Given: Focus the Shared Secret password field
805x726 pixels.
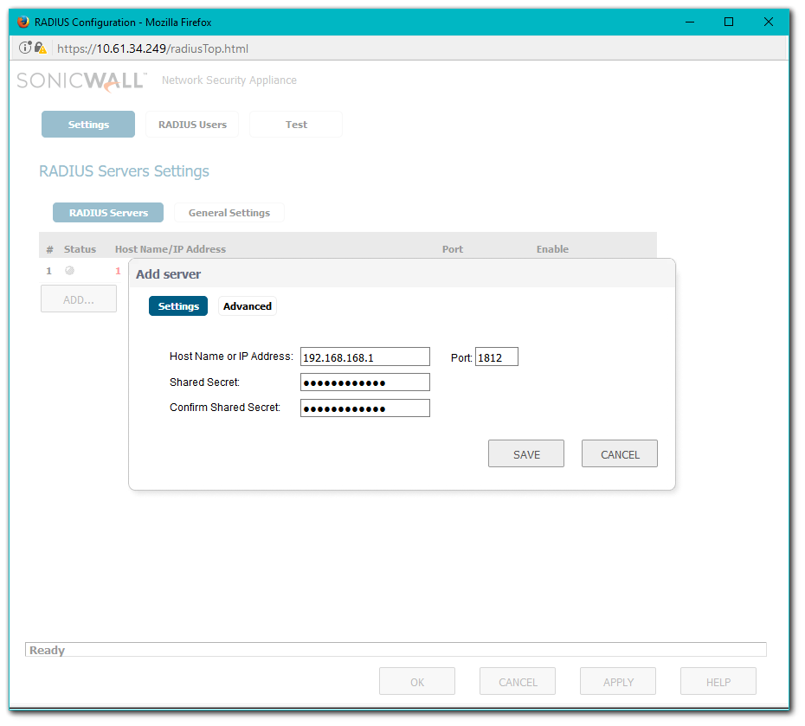Looking at the screenshot, I should [364, 382].
